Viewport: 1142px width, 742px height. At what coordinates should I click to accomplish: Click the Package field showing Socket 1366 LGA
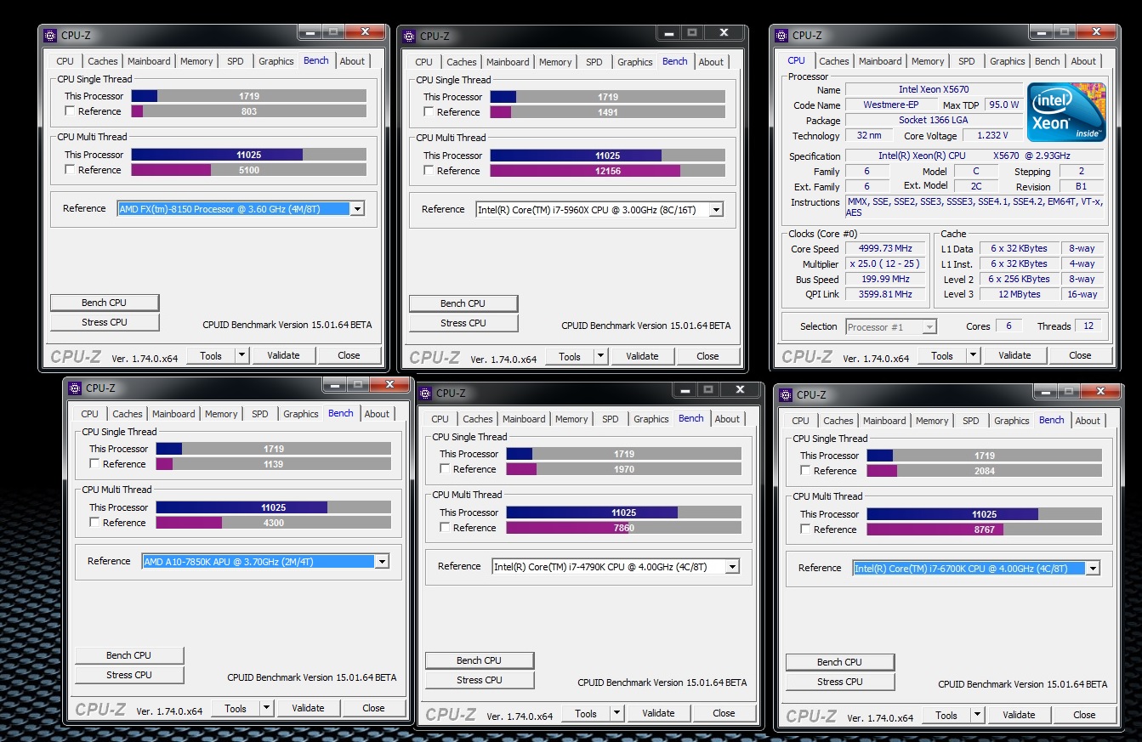[934, 120]
